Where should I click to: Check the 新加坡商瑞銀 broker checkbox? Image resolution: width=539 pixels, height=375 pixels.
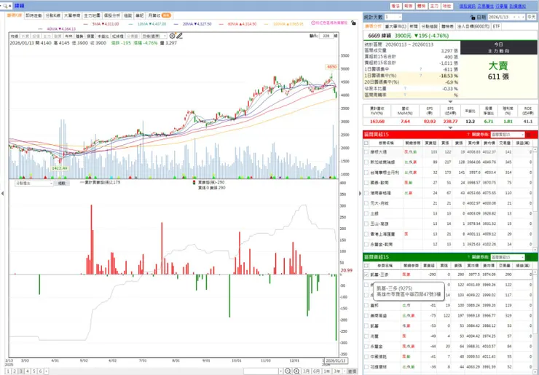366,162
